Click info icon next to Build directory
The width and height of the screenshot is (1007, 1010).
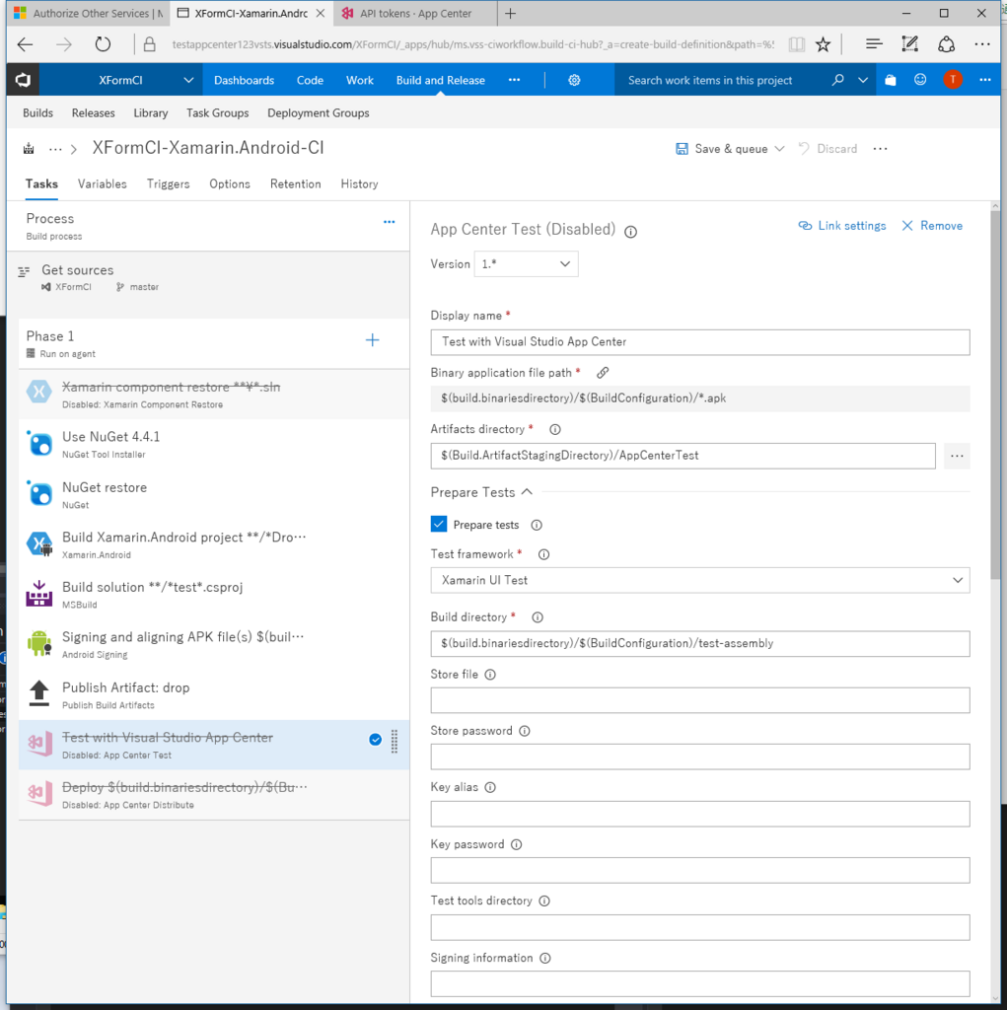[538, 617]
